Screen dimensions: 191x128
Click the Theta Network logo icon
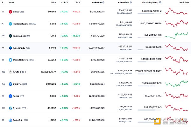point(11,24)
